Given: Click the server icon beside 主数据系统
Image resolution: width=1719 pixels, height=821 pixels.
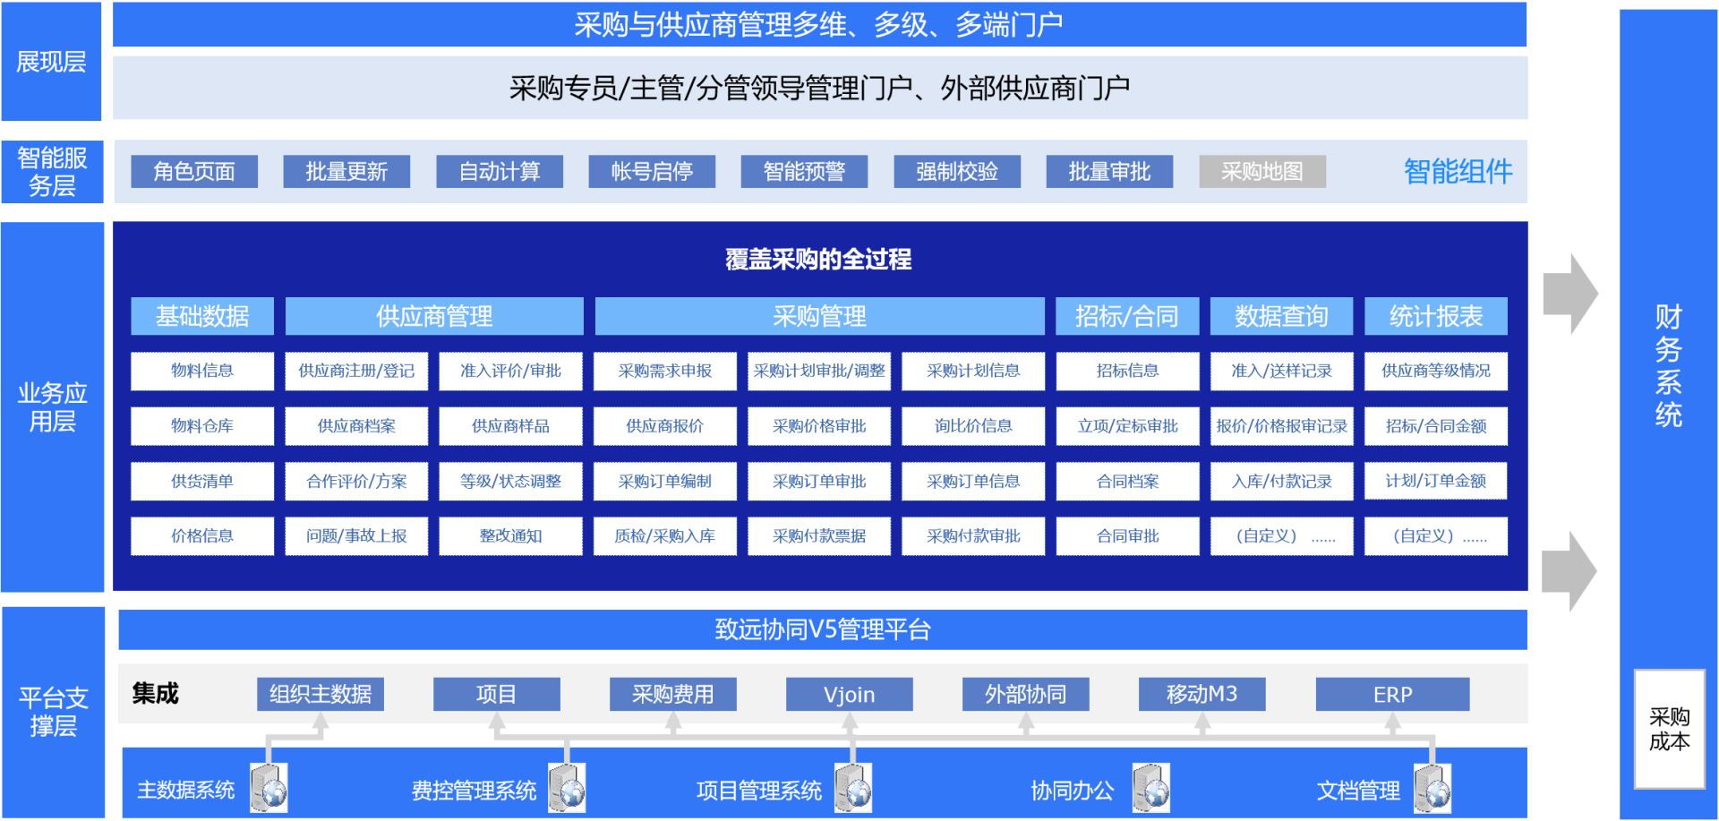Looking at the screenshot, I should tap(269, 788).
